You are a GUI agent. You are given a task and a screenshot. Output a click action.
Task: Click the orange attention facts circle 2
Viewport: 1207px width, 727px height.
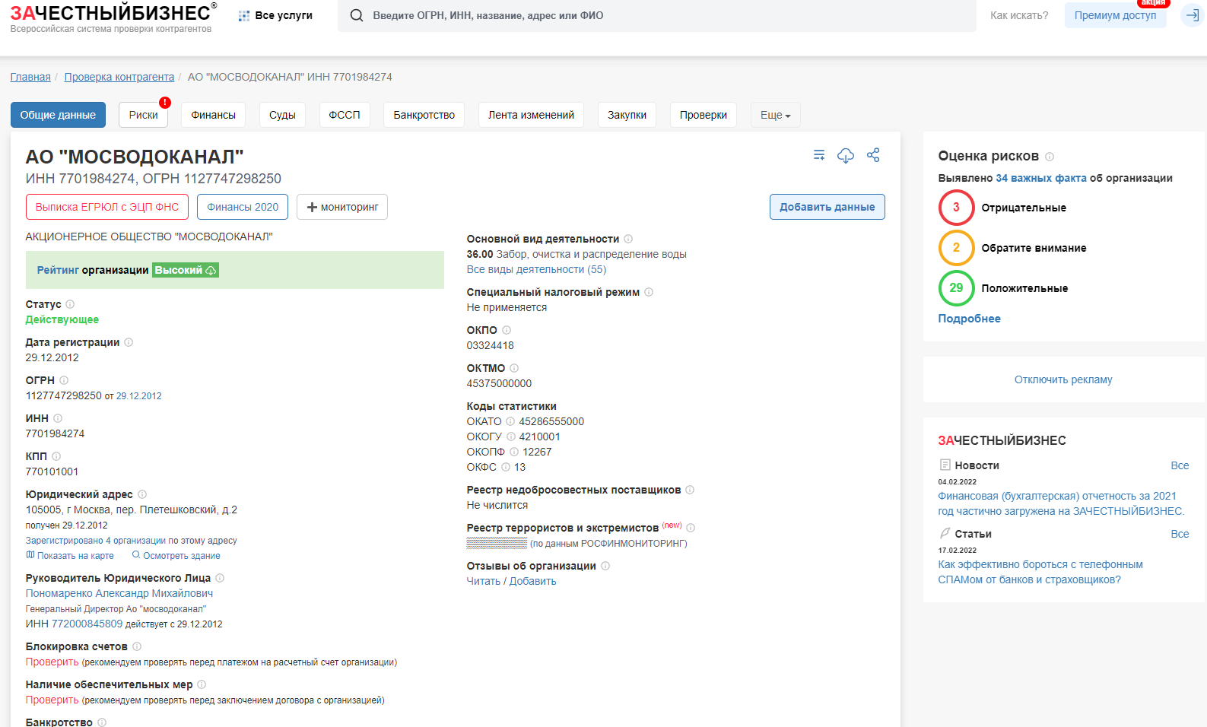click(956, 248)
